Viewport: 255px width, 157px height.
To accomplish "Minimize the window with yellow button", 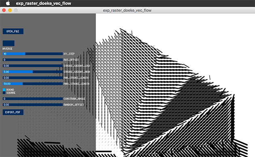I will coord(10,10).
